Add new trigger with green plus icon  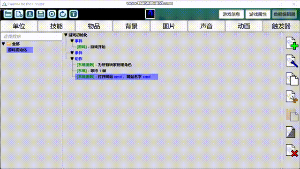click(x=292, y=43)
